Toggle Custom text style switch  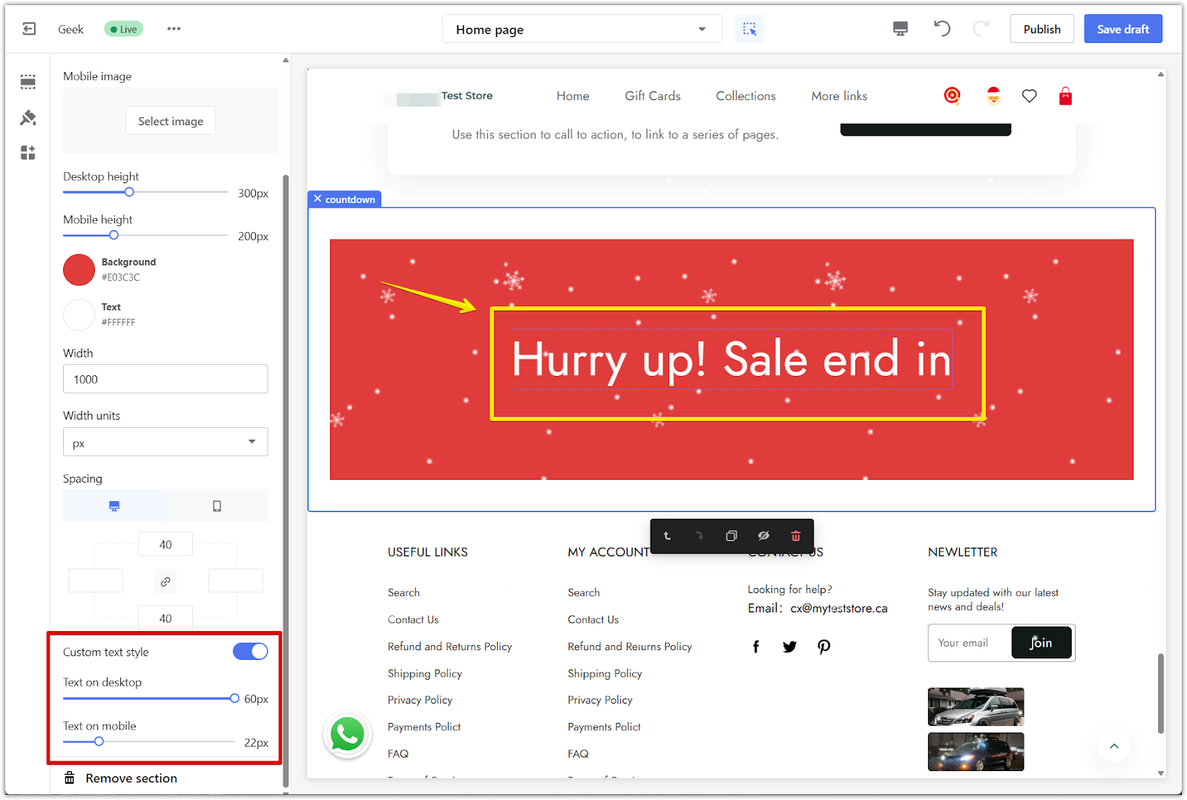250,652
